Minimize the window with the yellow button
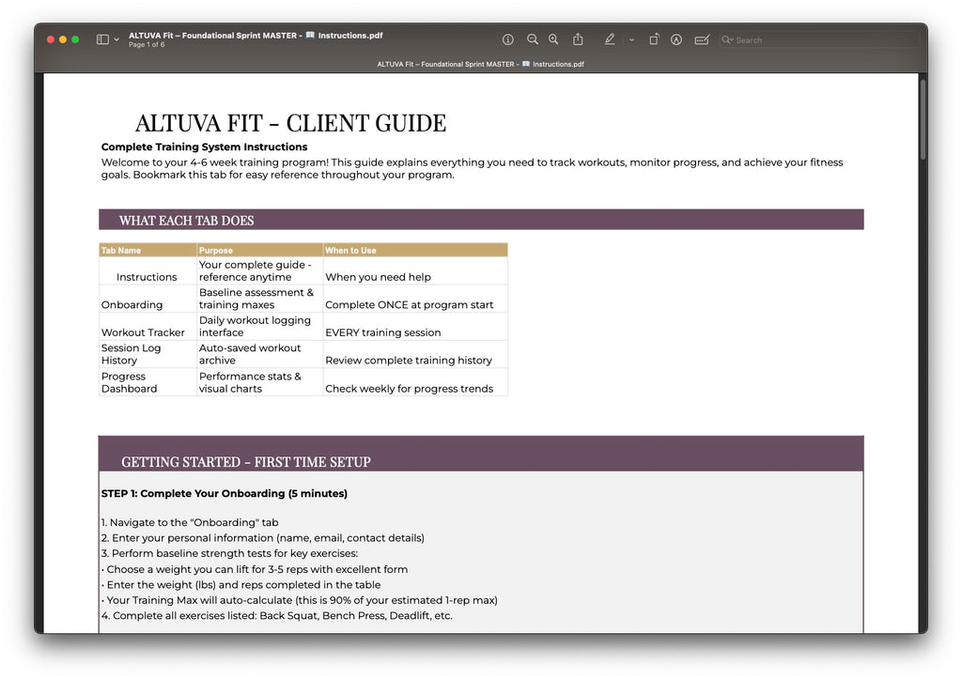 click(63, 39)
